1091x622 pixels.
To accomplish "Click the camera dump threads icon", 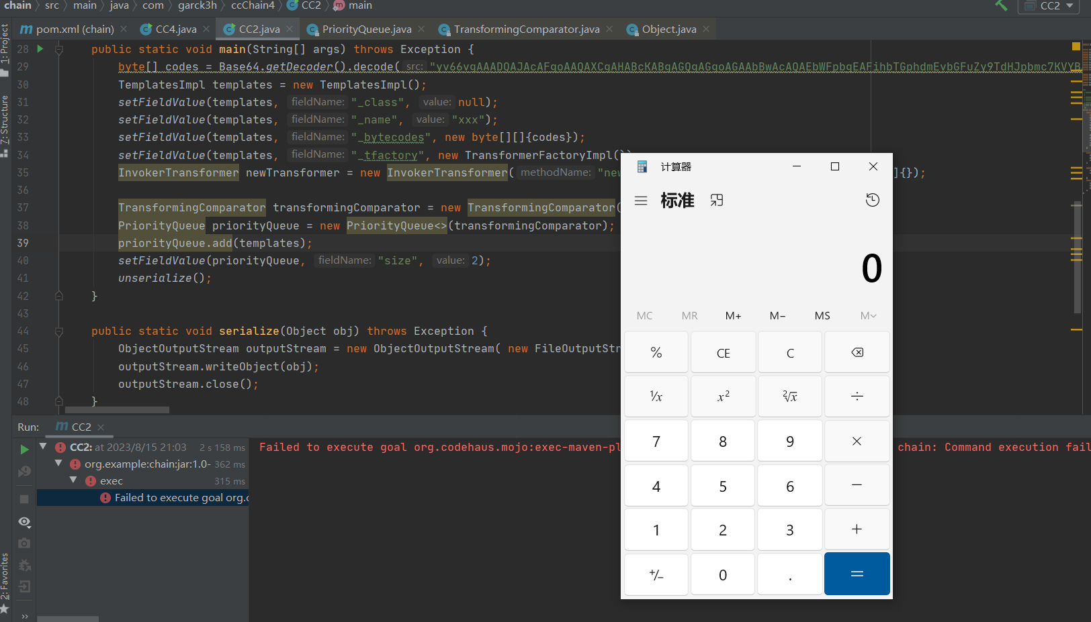I will 24,543.
